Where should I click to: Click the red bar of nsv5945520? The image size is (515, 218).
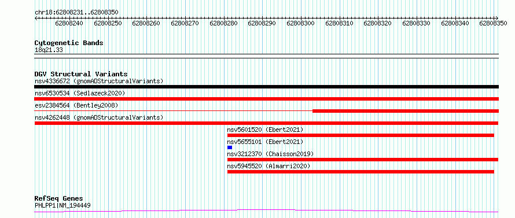[x=360, y=172]
